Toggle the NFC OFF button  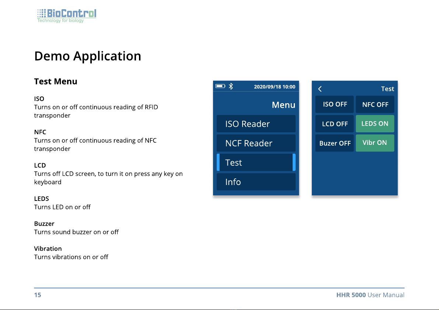coord(375,104)
